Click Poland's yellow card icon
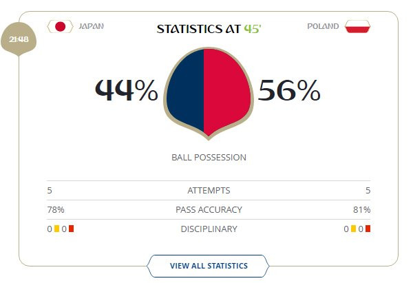This screenshot has width=413, height=283. tap(353, 229)
